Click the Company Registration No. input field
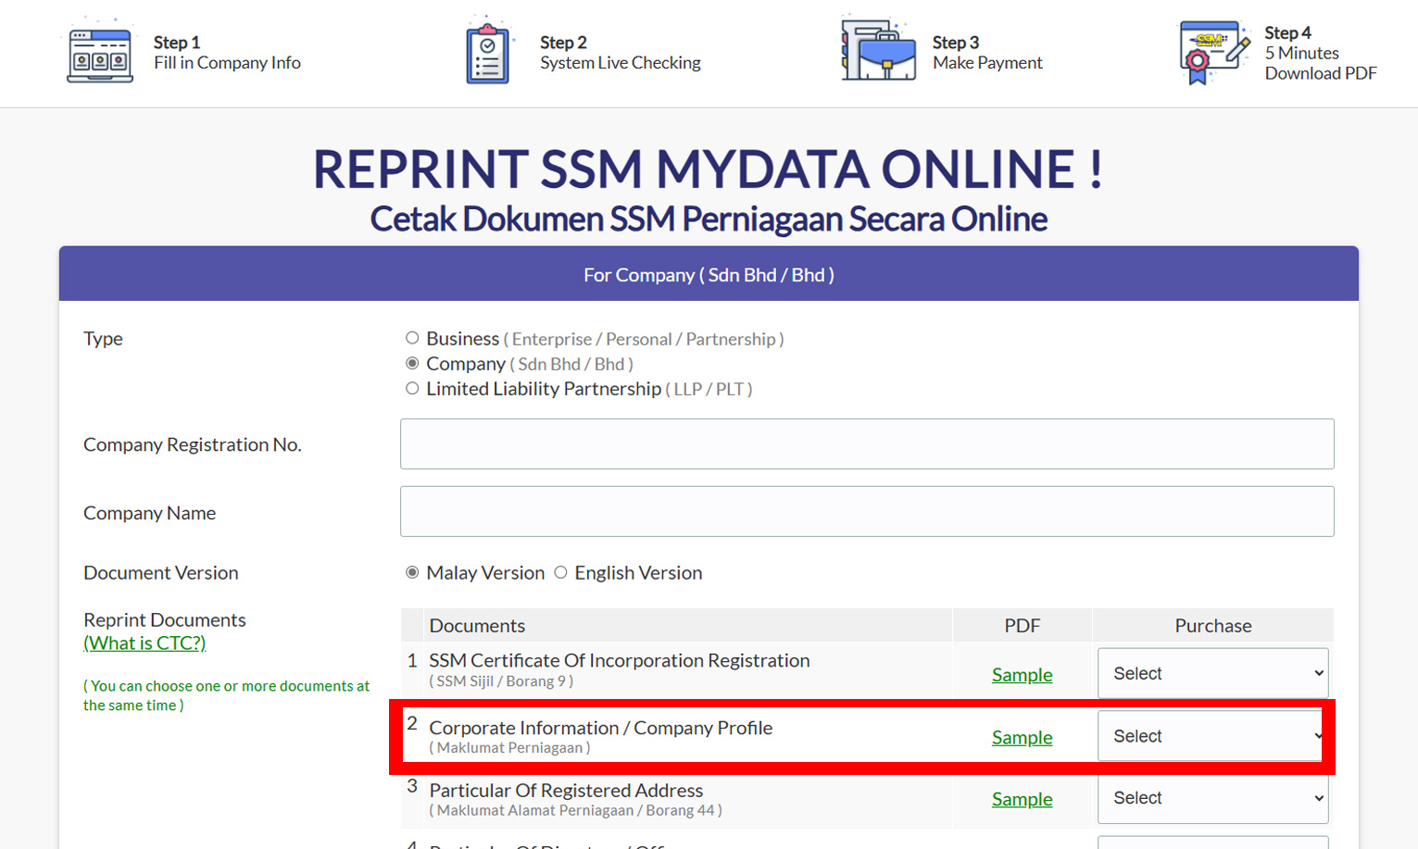 (x=867, y=444)
